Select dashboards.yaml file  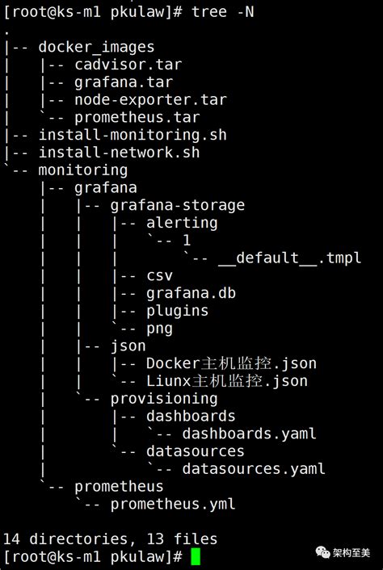(x=249, y=434)
